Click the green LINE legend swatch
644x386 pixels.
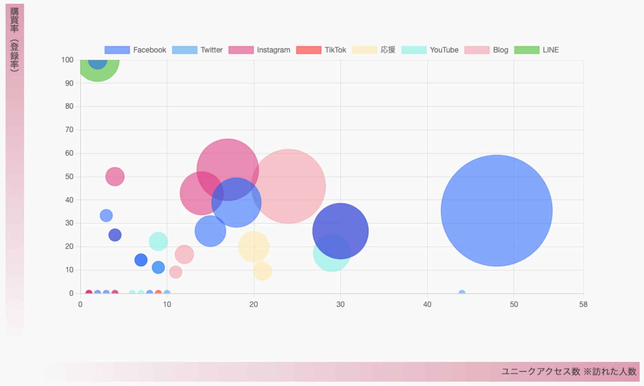[x=527, y=50]
